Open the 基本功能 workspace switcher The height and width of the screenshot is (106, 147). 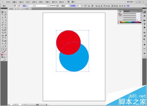point(131,2)
